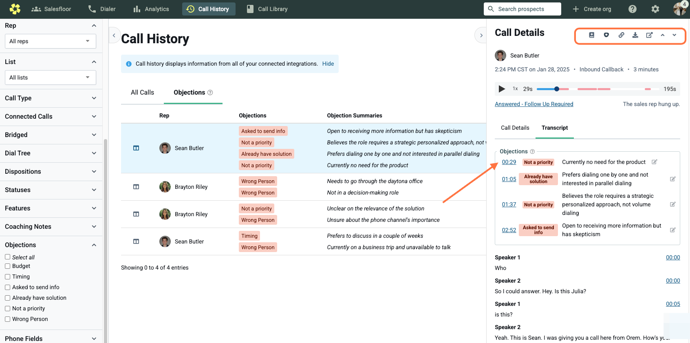This screenshot has height=343, width=690.
Task: Play the call recording
Action: pos(502,89)
